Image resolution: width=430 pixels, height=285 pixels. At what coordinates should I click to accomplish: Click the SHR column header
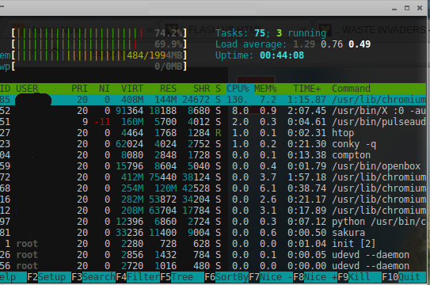pos(202,89)
